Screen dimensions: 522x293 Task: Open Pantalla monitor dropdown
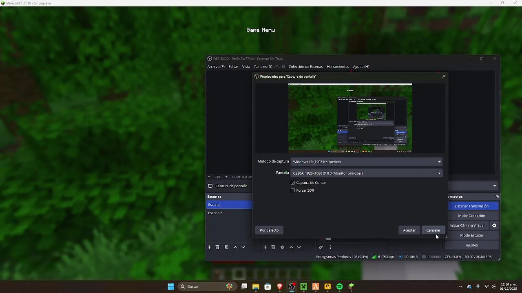pyautogui.click(x=366, y=173)
